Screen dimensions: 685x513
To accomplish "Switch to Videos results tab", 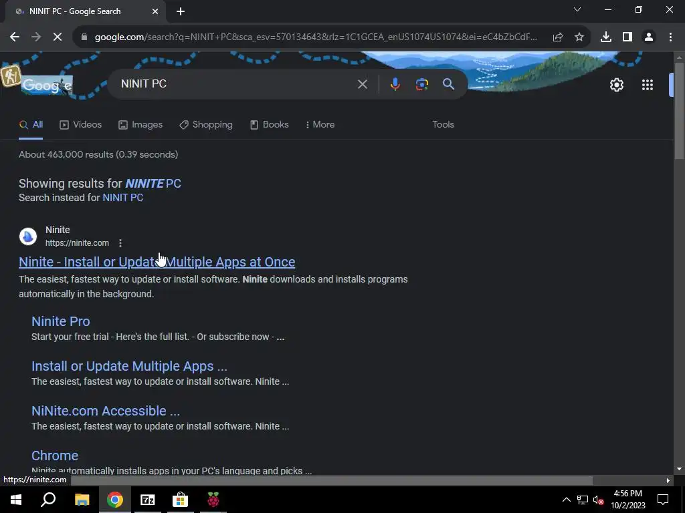I will point(80,125).
